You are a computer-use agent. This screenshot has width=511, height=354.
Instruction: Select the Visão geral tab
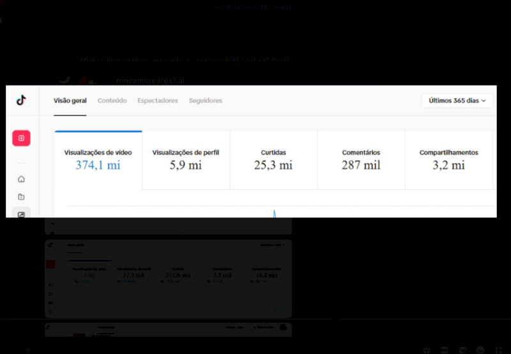click(x=70, y=101)
